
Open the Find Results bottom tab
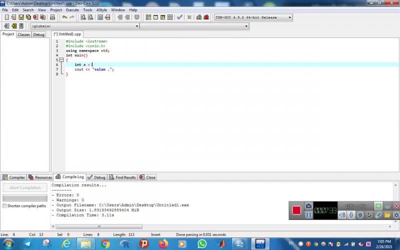pyautogui.click(x=122, y=177)
